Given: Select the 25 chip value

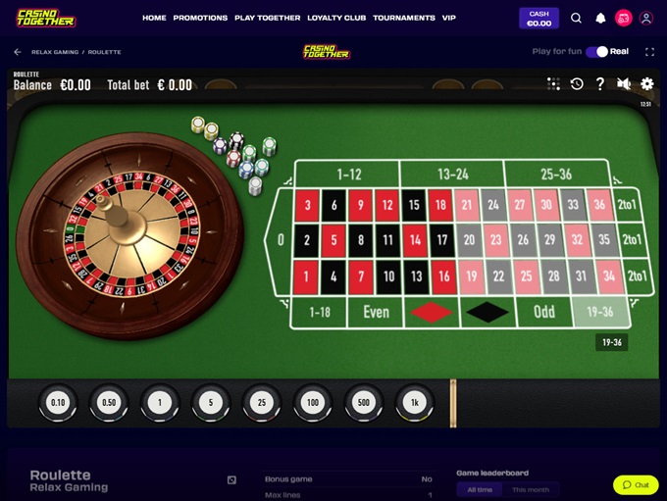Looking at the screenshot, I should click(262, 402).
